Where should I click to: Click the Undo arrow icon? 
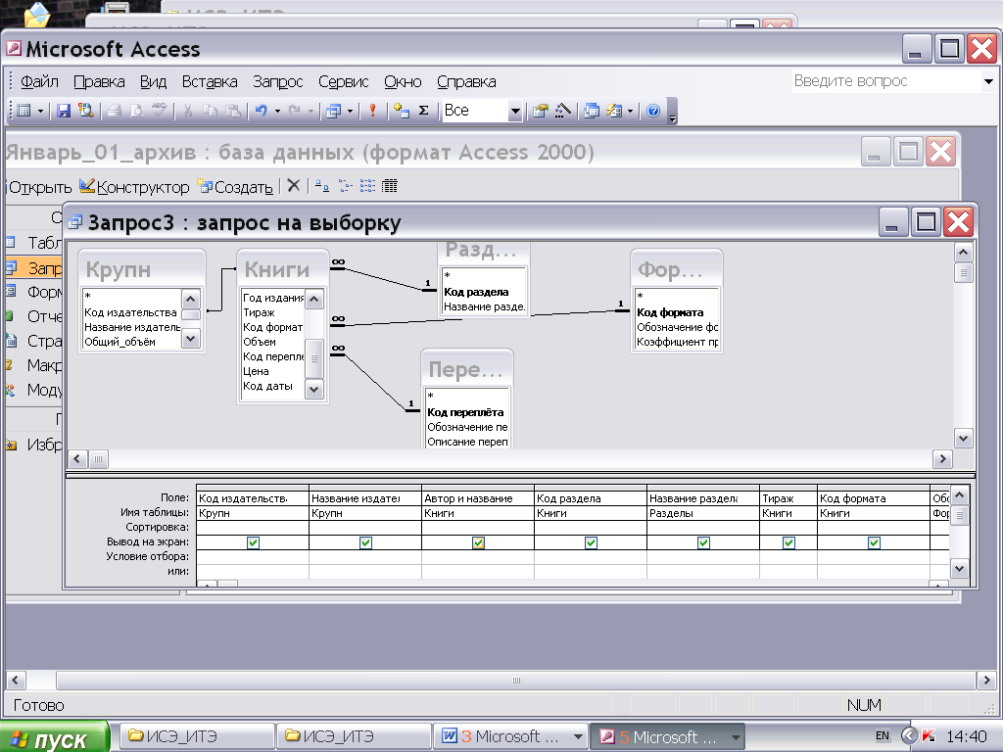pos(261,111)
